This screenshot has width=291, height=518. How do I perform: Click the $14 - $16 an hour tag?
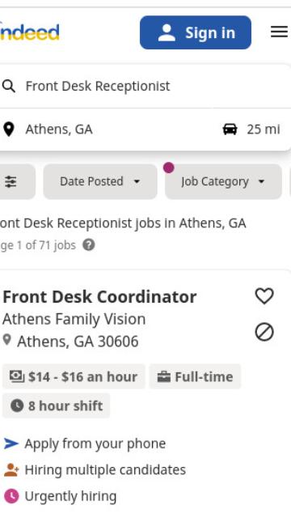[x=74, y=376]
